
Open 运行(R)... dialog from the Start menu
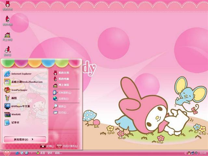(x=63, y=113)
